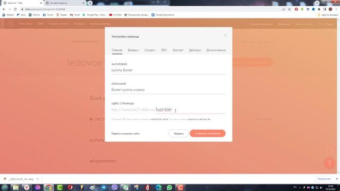Open the Extensions puzzle icon
The width and height of the screenshot is (340, 191).
319,10
